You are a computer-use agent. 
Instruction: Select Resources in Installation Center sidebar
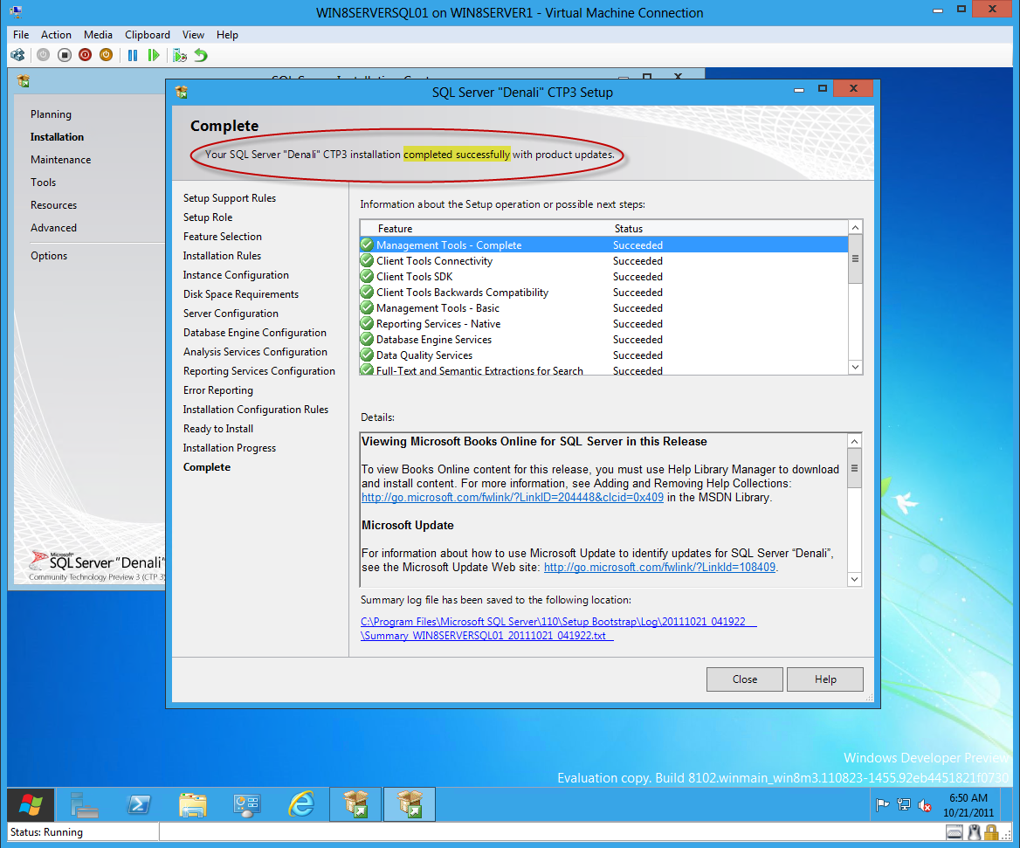[x=53, y=205]
